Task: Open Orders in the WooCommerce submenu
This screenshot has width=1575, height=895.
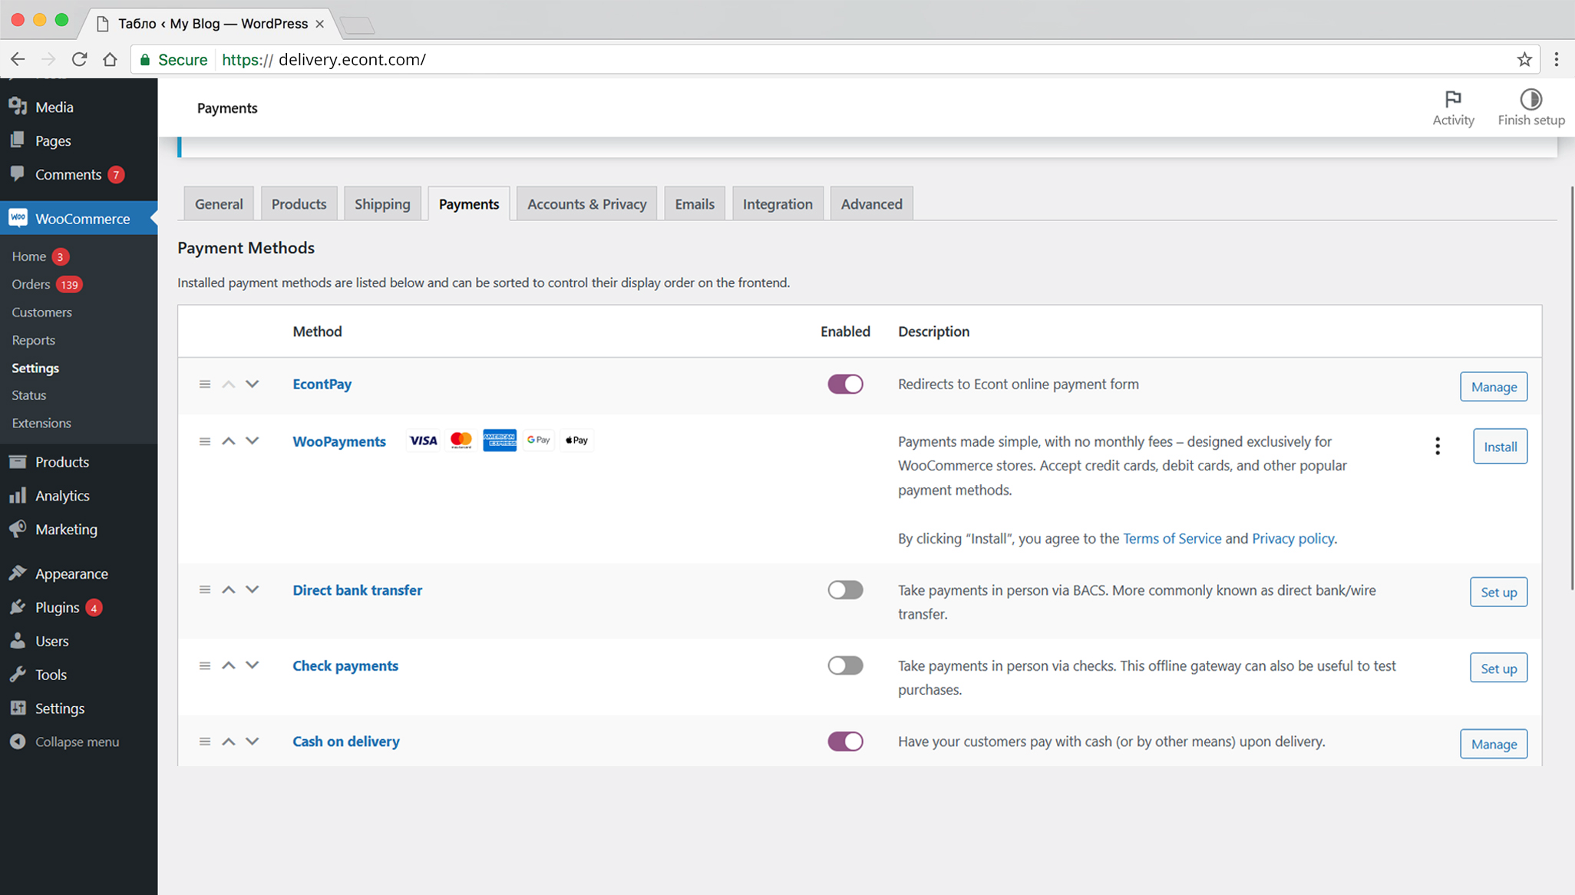Action: (31, 284)
